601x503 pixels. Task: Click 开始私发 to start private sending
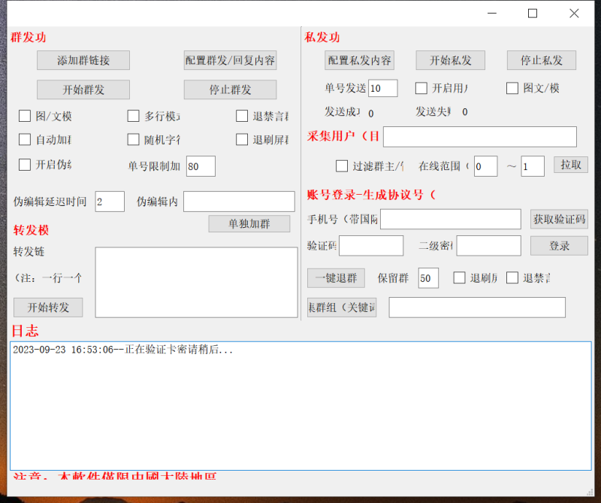[x=450, y=60]
